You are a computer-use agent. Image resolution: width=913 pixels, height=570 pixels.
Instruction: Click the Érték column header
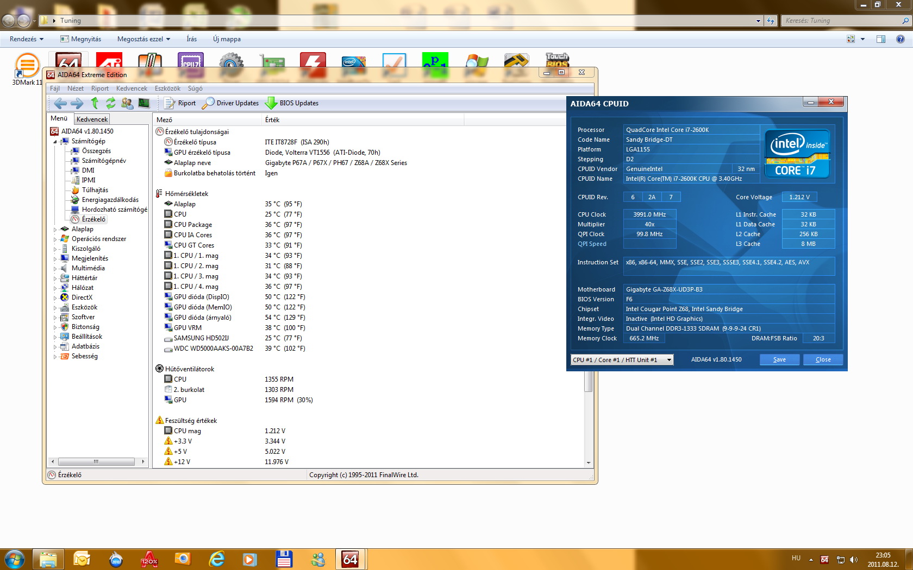tap(363, 119)
